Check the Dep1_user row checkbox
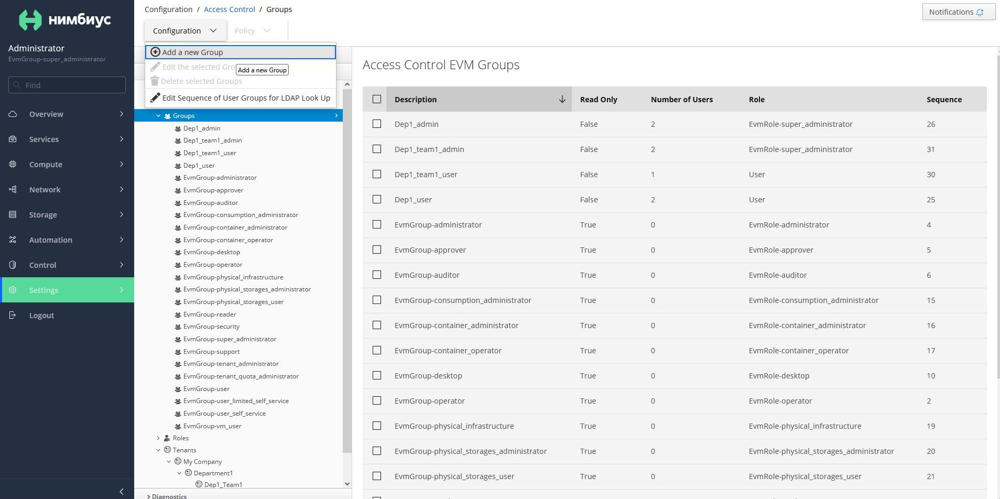The height and width of the screenshot is (499, 1000). point(377,199)
